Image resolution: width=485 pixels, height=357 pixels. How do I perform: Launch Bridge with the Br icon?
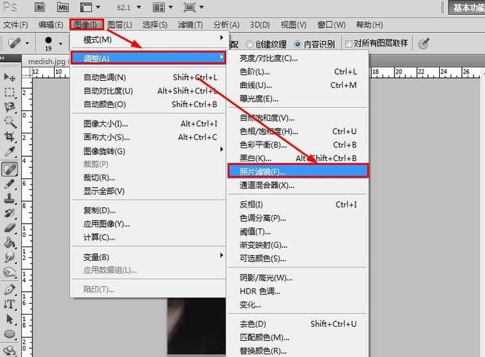point(40,7)
